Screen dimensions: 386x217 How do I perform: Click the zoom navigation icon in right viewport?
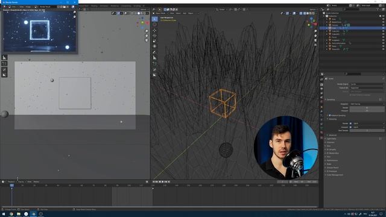(315, 31)
